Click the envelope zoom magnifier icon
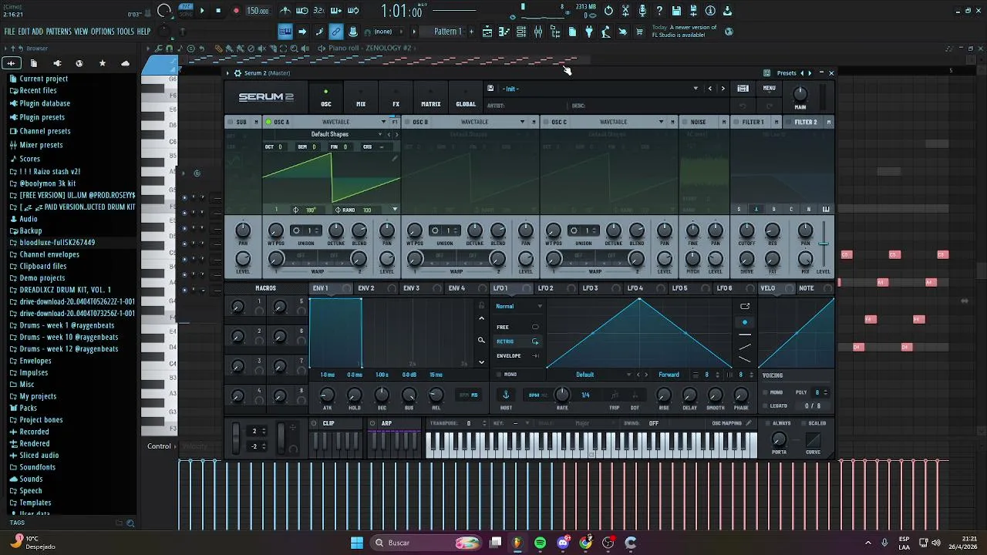987x555 pixels. click(481, 340)
